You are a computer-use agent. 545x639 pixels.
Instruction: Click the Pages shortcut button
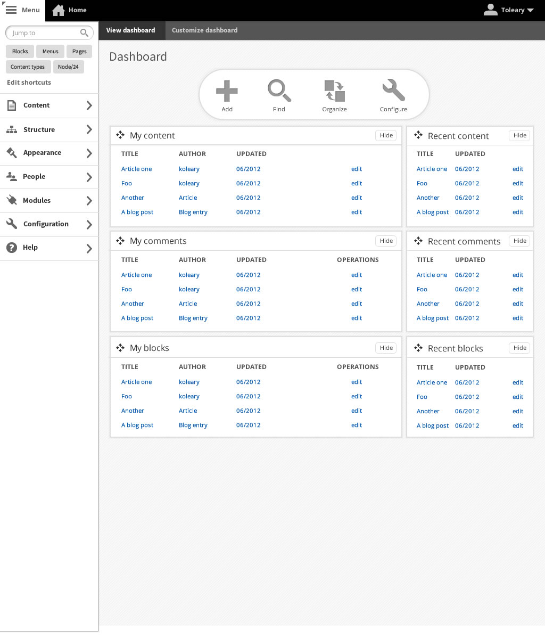point(79,52)
